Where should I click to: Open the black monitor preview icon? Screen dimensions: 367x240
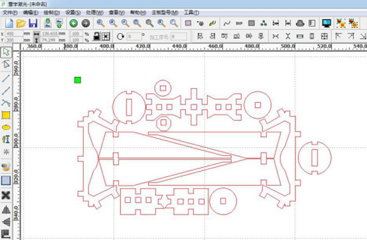[327, 23]
